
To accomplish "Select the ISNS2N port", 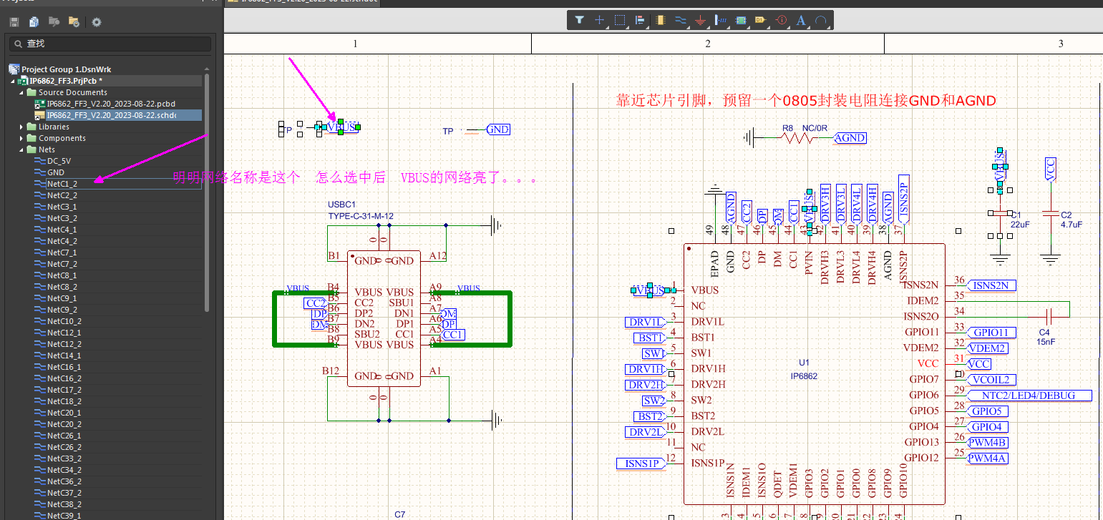I will click(992, 285).
